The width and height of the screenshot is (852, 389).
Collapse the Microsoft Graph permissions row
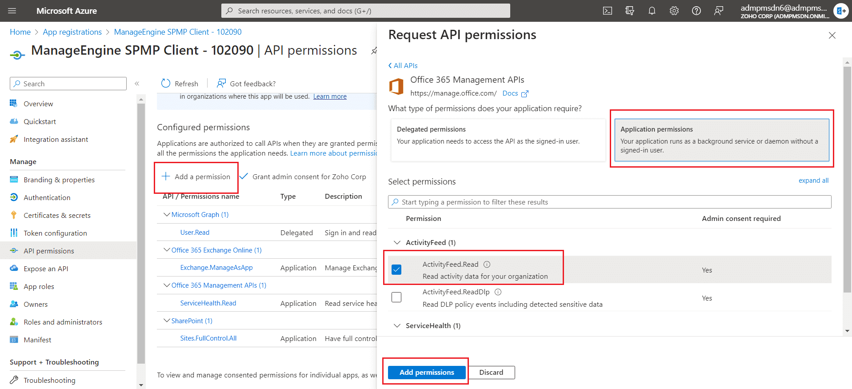coord(167,215)
